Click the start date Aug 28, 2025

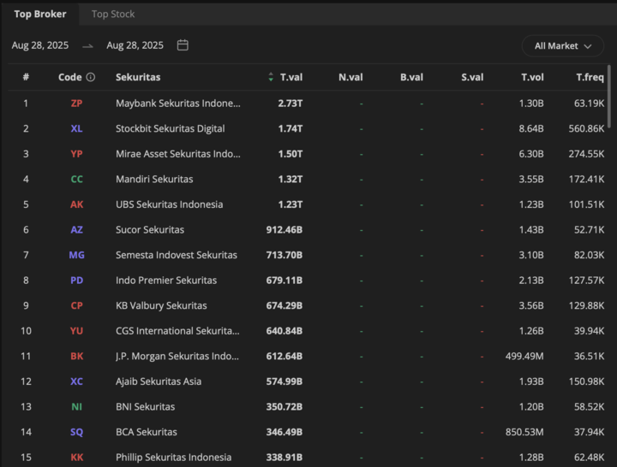tap(40, 45)
